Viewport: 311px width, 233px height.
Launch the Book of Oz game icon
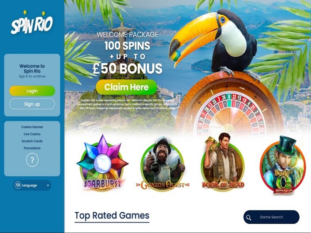[283, 165]
